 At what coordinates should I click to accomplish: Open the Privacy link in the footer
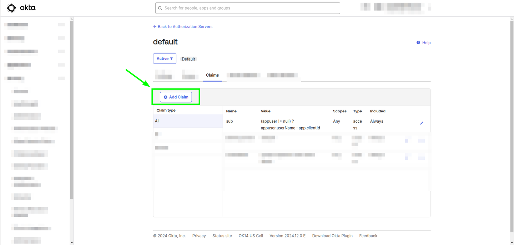199,236
